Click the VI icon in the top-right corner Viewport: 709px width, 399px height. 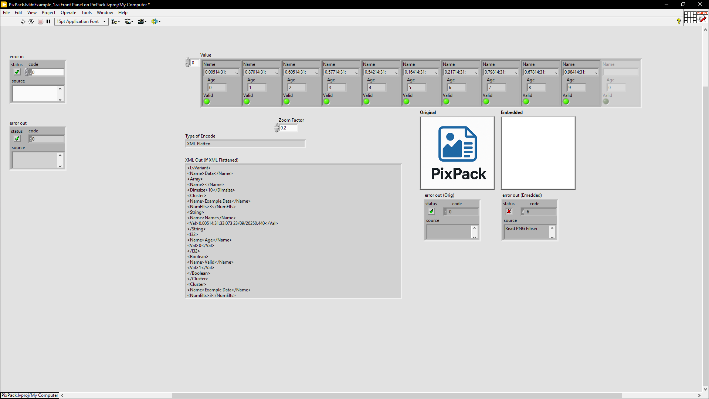coord(702,17)
